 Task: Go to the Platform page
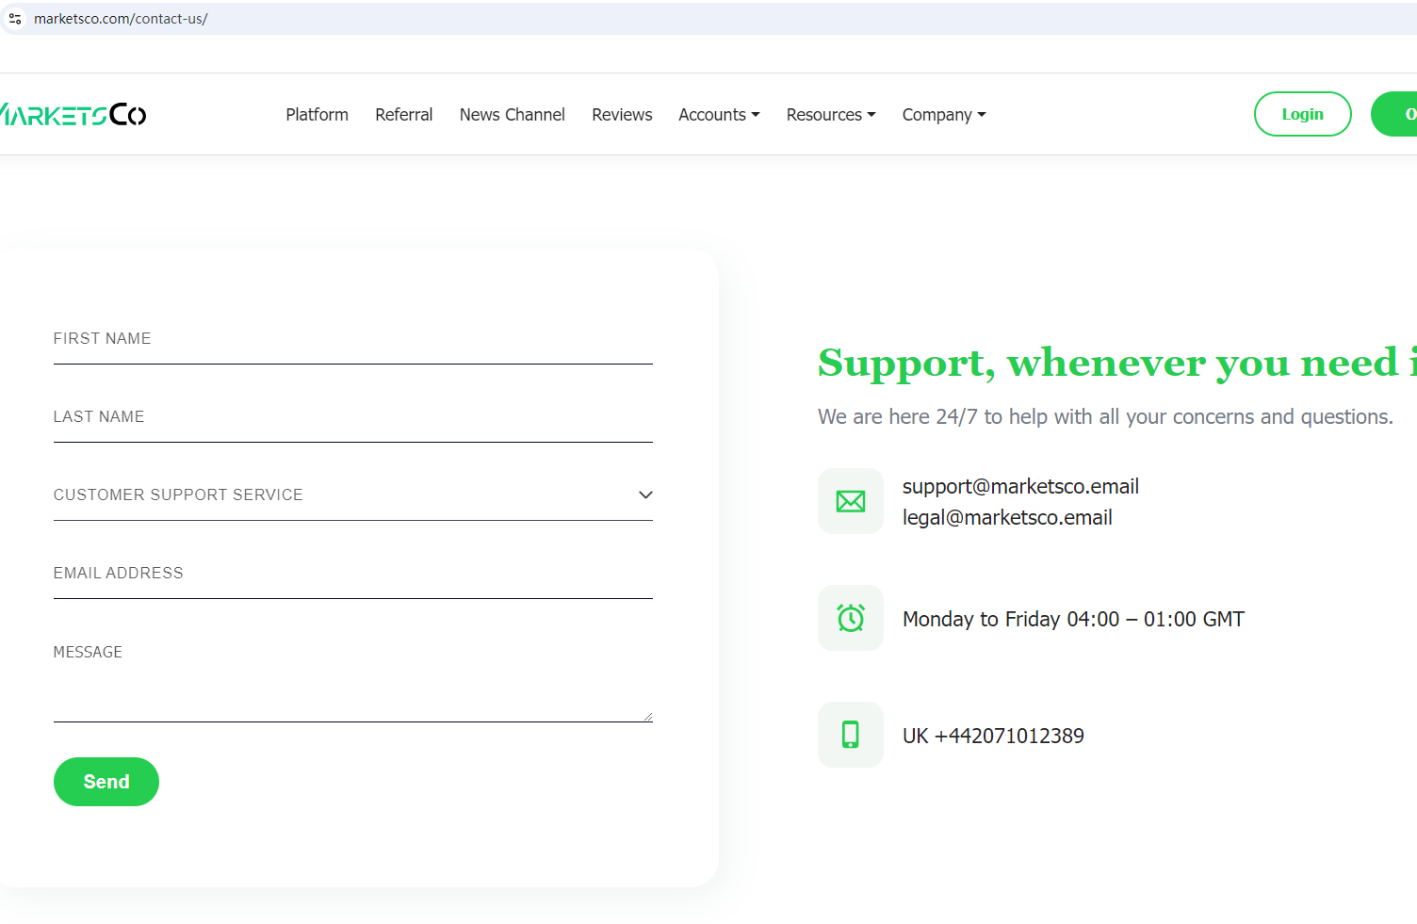(318, 115)
